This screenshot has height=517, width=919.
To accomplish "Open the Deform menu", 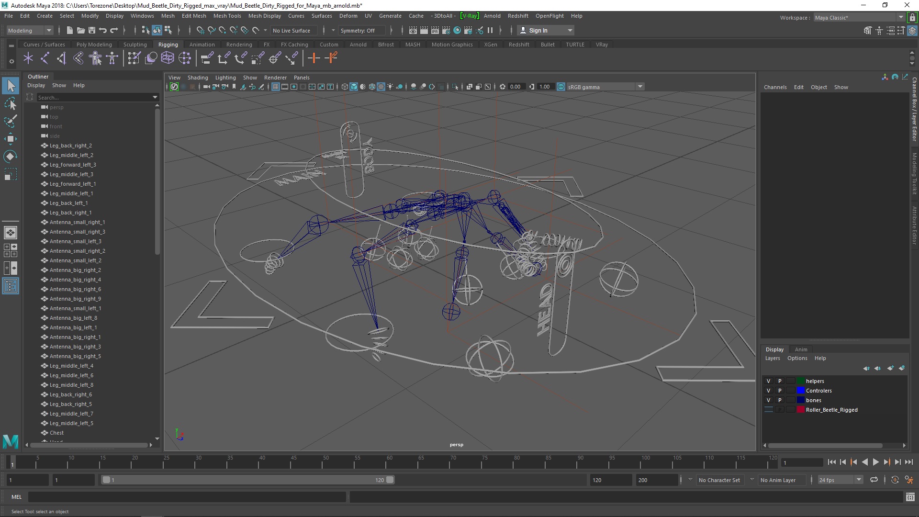I will point(350,15).
